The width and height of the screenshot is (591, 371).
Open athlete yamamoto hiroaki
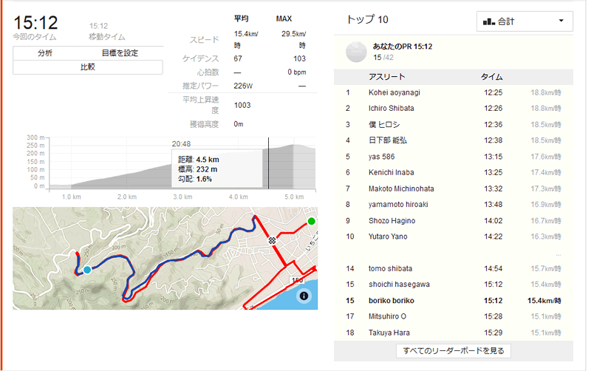pyautogui.click(x=398, y=205)
